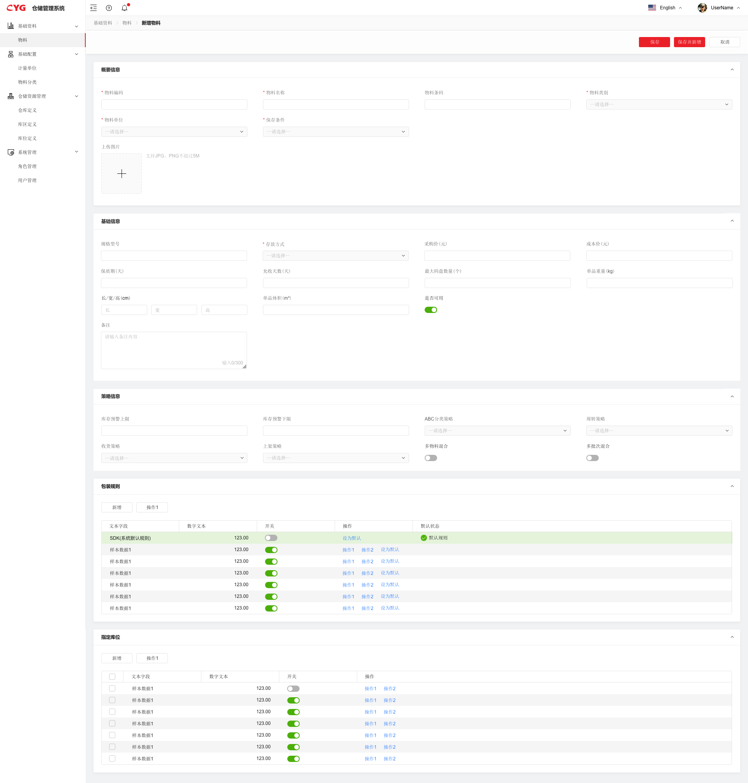Go to 基础资料 breadcrumb
The height and width of the screenshot is (783, 748).
103,23
